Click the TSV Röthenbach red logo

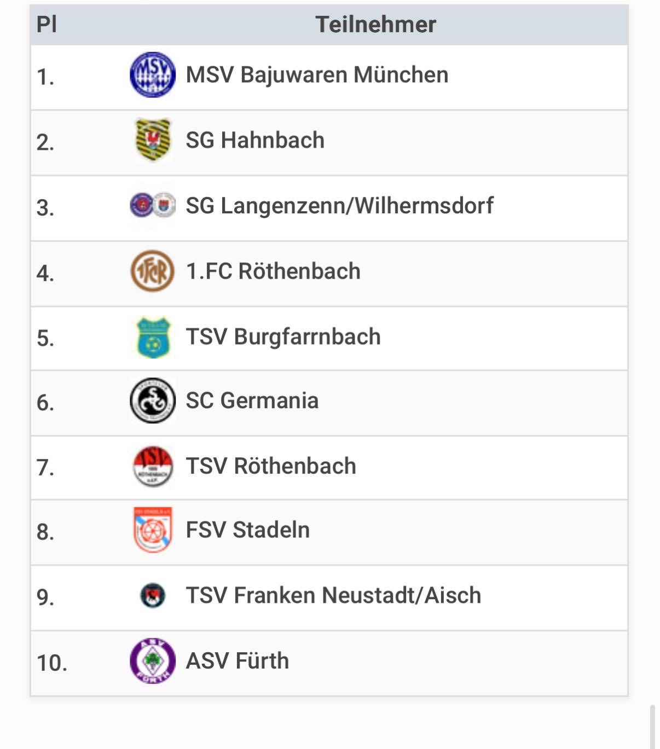click(x=153, y=466)
